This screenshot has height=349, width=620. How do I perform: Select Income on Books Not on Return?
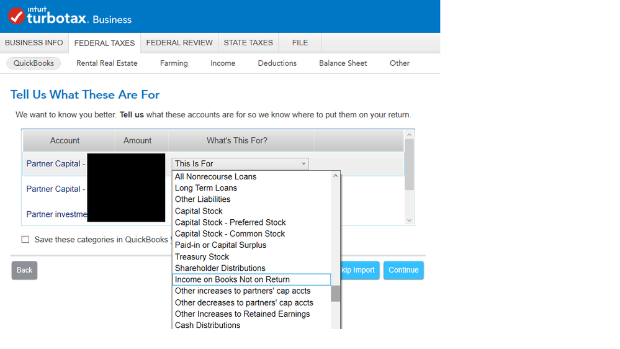(x=251, y=279)
